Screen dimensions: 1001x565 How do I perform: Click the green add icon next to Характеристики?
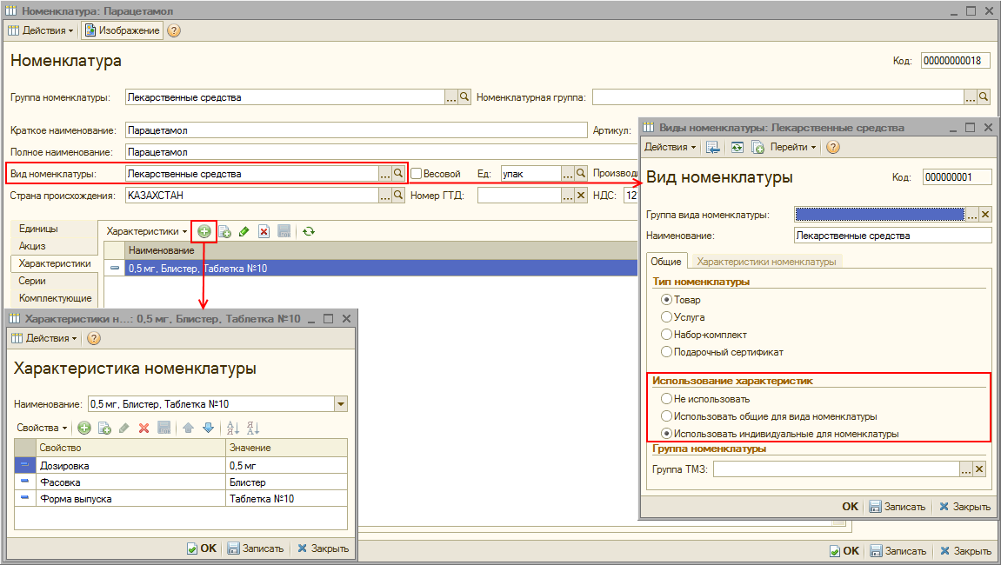(x=204, y=231)
